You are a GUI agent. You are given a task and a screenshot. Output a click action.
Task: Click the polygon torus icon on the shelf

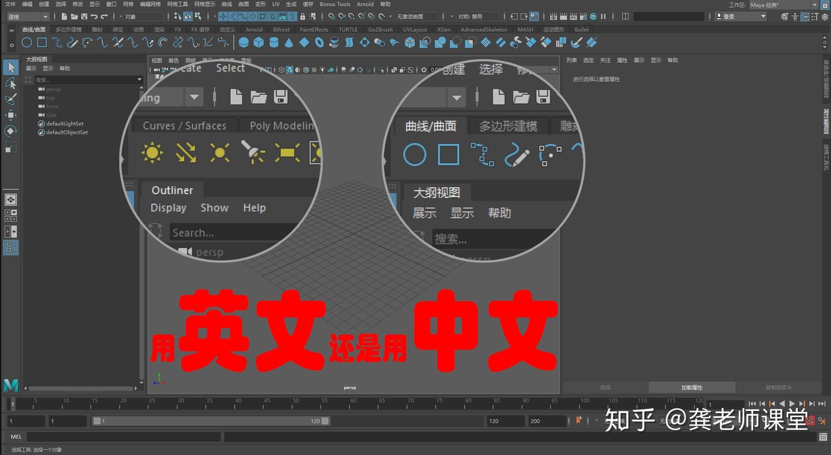[x=320, y=42]
